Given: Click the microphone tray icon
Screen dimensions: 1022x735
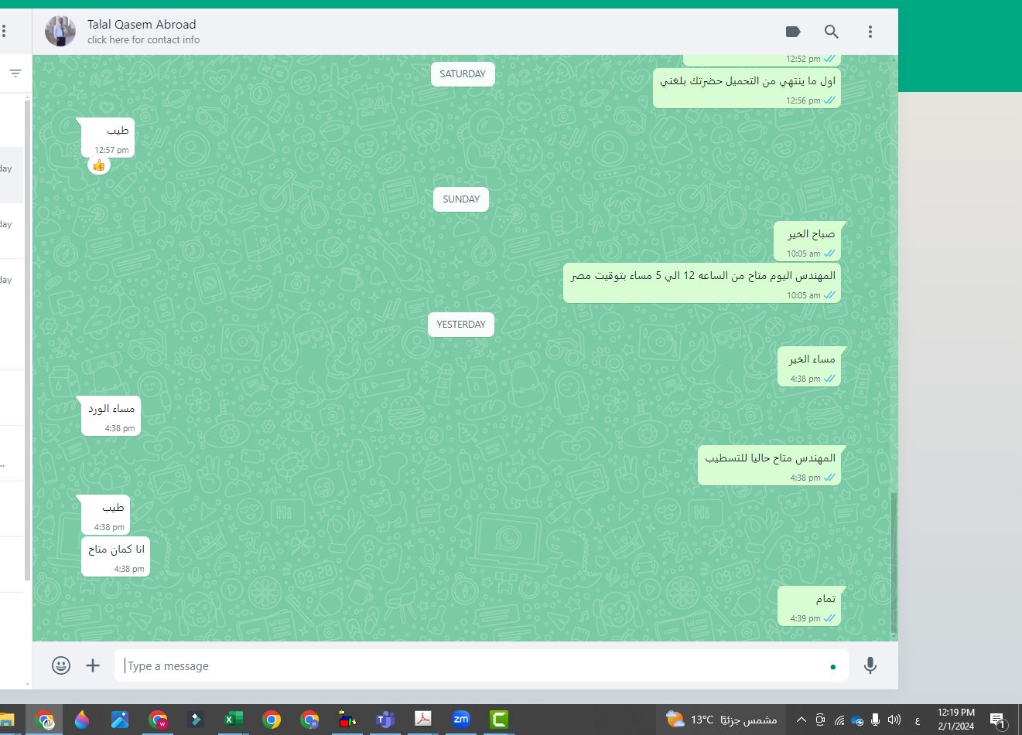Looking at the screenshot, I should click(x=875, y=720).
